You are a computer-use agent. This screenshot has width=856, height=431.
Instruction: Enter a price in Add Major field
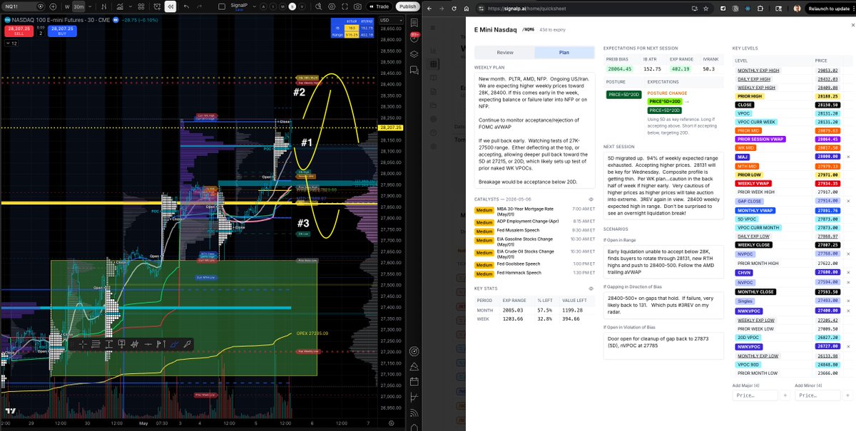(x=755, y=395)
